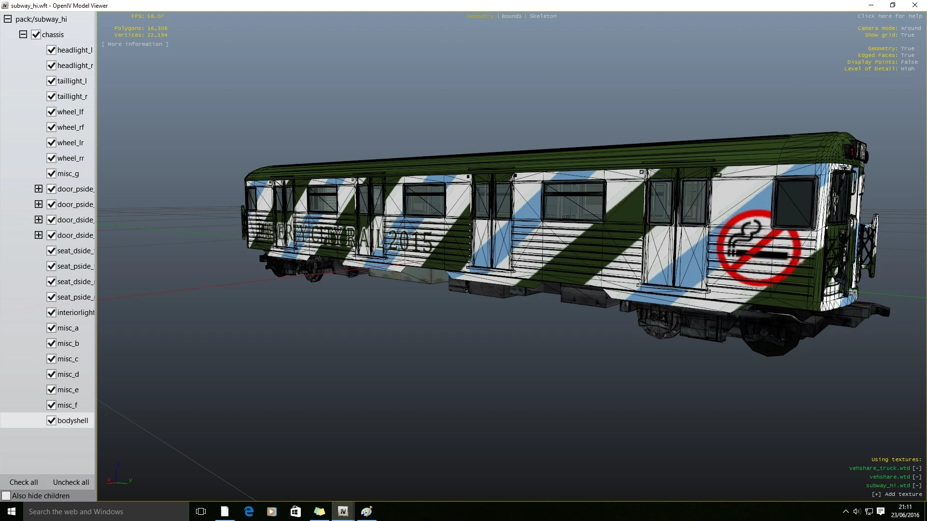Open the OpenIV app from the taskbar

click(x=343, y=511)
